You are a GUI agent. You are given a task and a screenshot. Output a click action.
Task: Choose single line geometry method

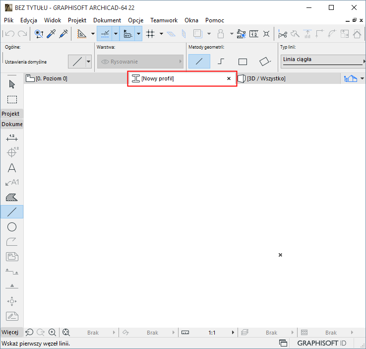tap(199, 62)
